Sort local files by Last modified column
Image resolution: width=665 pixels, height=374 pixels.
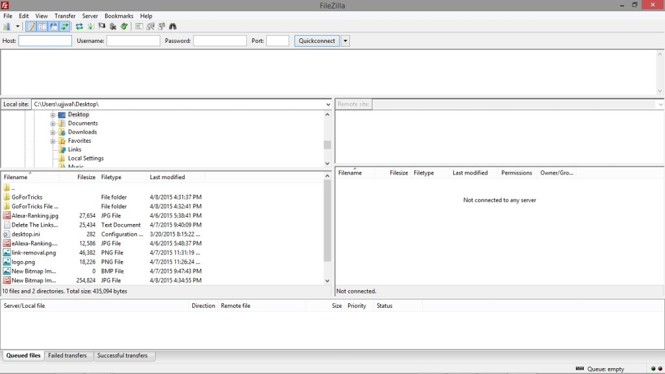click(x=176, y=177)
